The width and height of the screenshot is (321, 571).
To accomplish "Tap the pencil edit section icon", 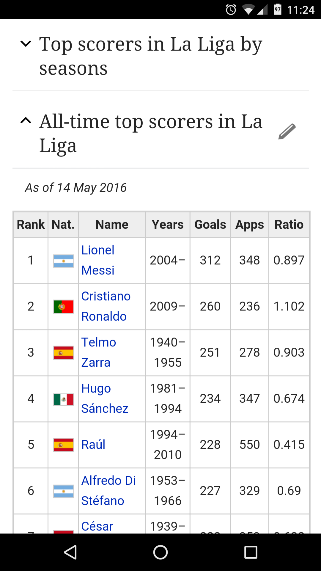I will (x=287, y=131).
